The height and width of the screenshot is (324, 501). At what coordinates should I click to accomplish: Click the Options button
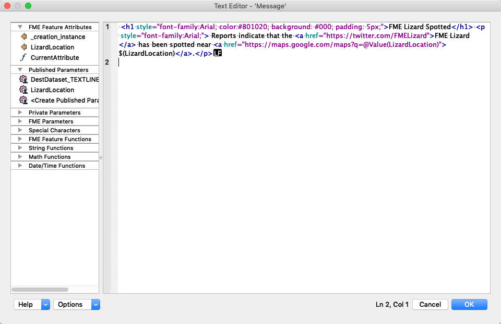tap(72, 305)
